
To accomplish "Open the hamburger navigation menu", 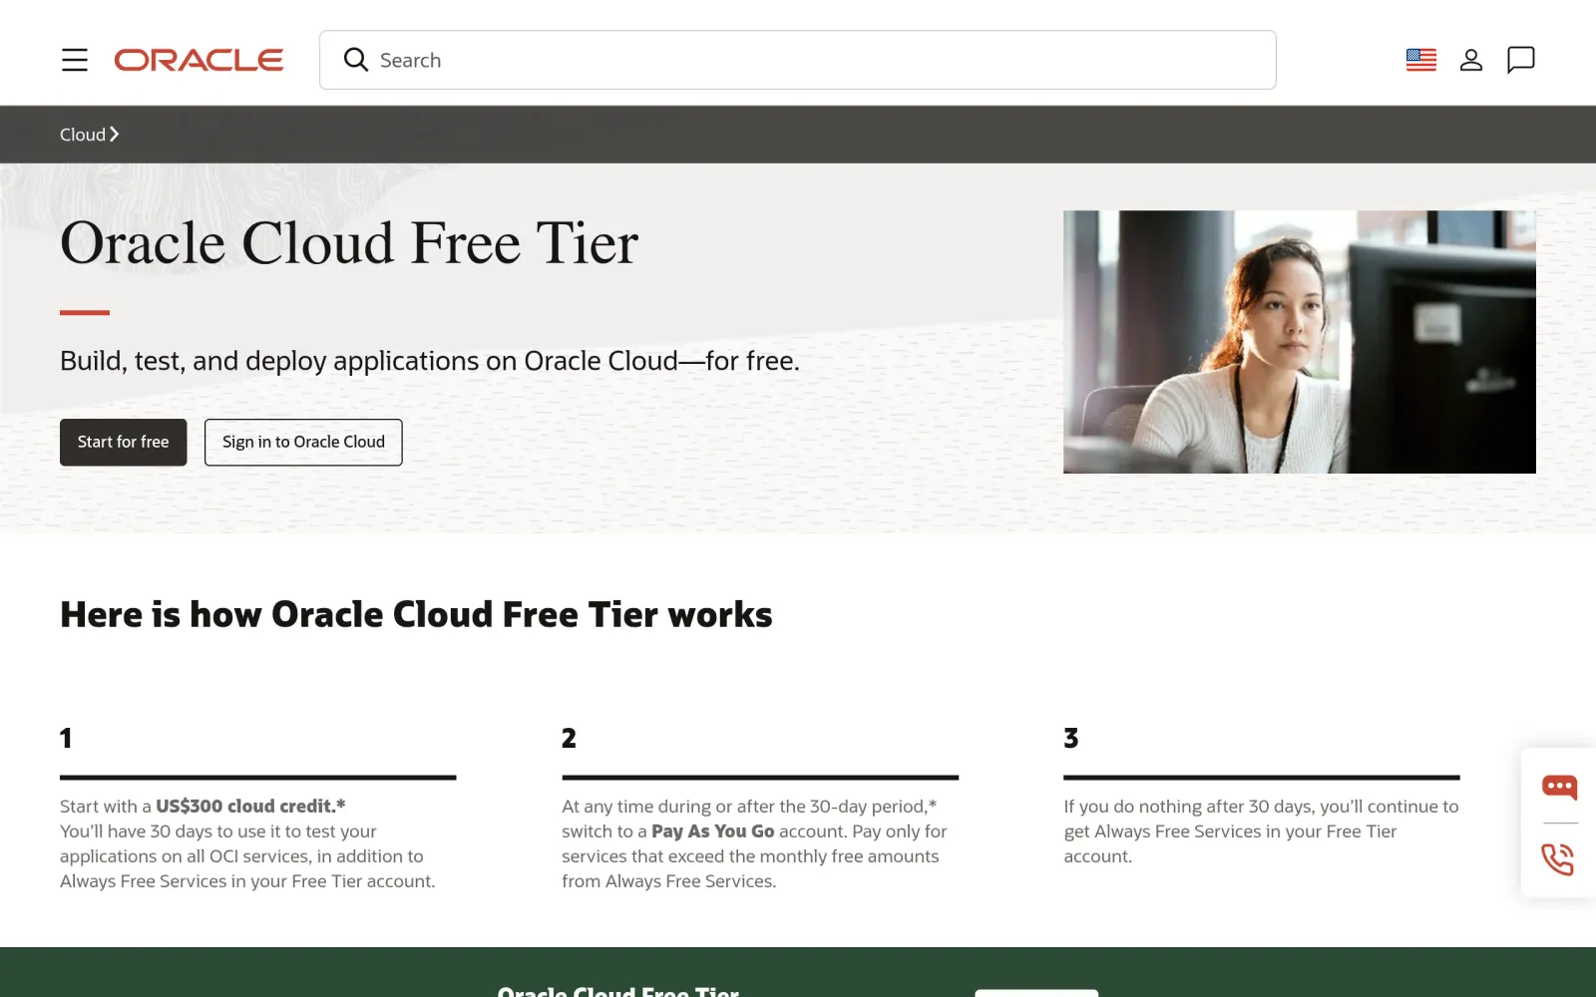I will 75,60.
